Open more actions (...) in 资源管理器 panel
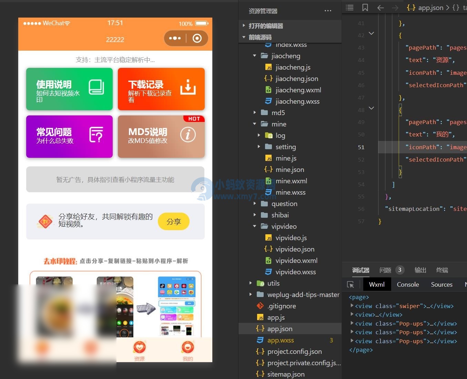 327,11
